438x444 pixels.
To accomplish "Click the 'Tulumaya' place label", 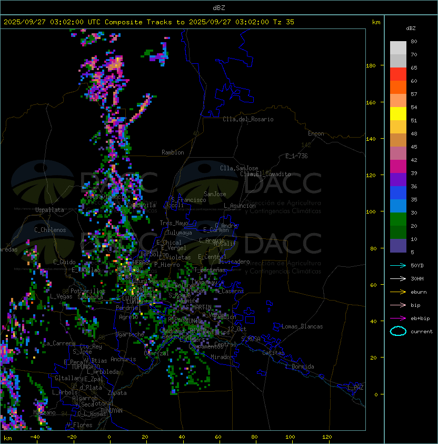I will click(x=180, y=233).
